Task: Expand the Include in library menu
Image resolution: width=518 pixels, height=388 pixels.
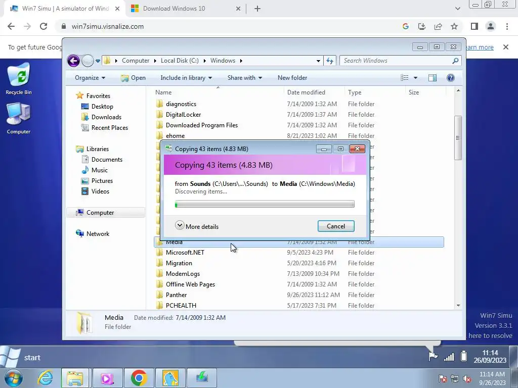Action: pos(186,78)
